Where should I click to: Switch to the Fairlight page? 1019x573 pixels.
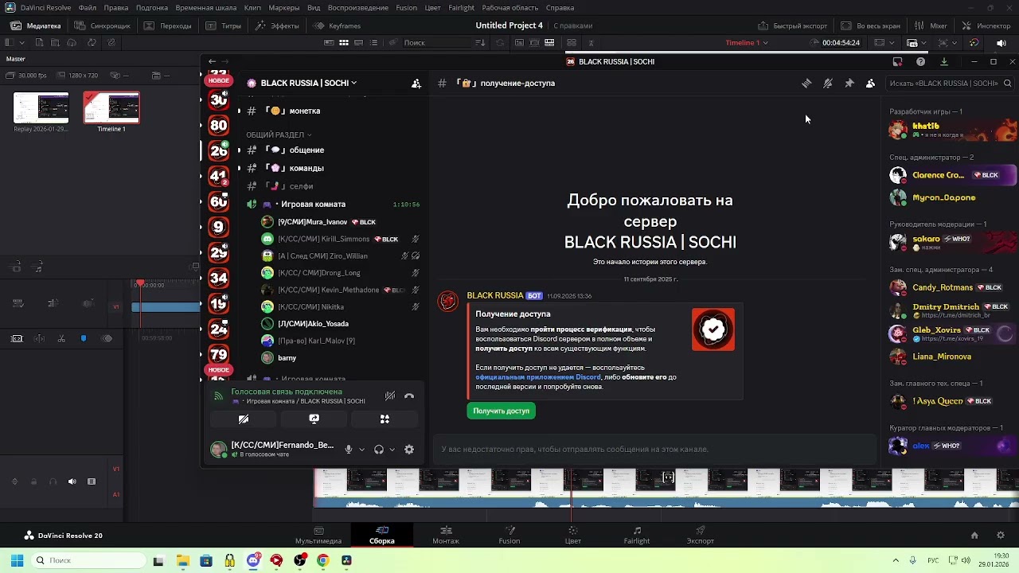click(x=637, y=535)
